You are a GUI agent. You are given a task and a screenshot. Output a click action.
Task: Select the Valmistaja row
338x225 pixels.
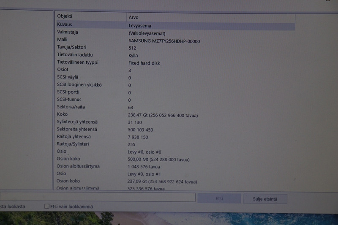tap(175, 33)
